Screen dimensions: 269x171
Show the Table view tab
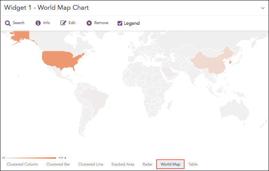pyautogui.click(x=193, y=164)
